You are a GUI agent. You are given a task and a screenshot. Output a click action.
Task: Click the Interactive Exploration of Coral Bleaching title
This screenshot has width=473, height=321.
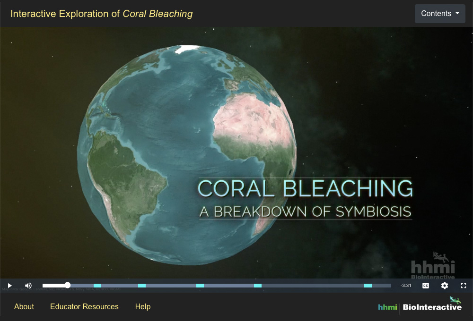102,14
